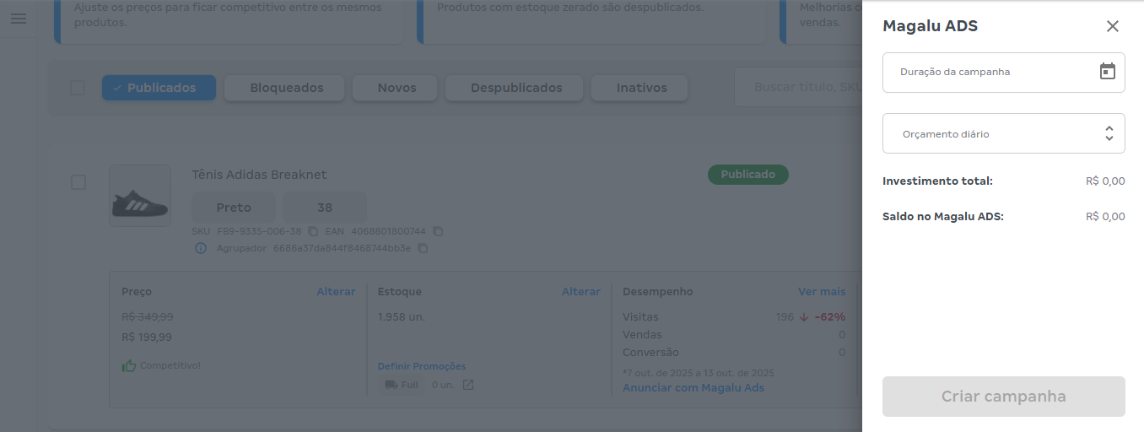1144x432 pixels.
Task: Click Alterar next to Preço
Action: coord(336,291)
